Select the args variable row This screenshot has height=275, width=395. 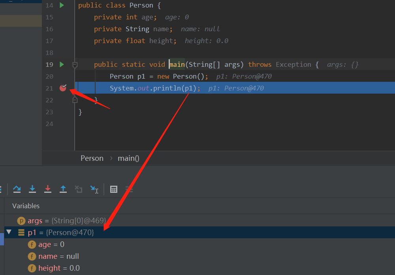pos(199,220)
